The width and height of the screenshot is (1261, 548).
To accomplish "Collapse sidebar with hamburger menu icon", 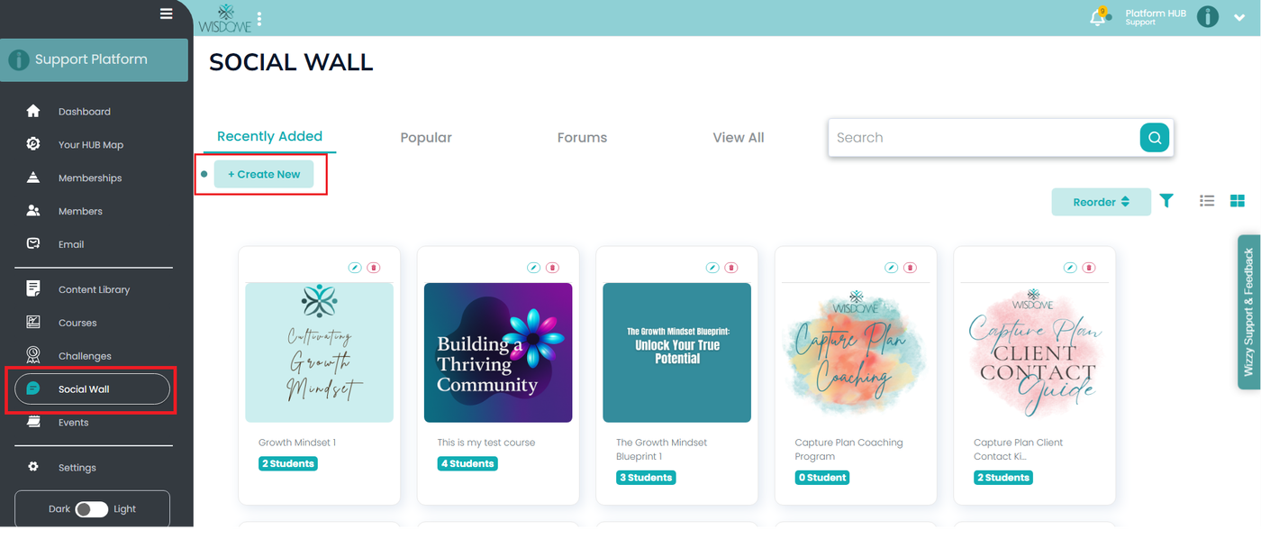I will point(166,14).
